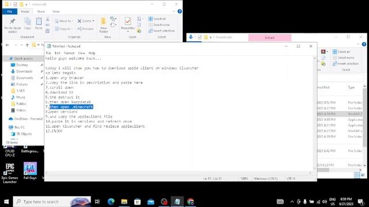Open Notepad View menu
The width and height of the screenshot is (369, 207).
[x=81, y=53]
